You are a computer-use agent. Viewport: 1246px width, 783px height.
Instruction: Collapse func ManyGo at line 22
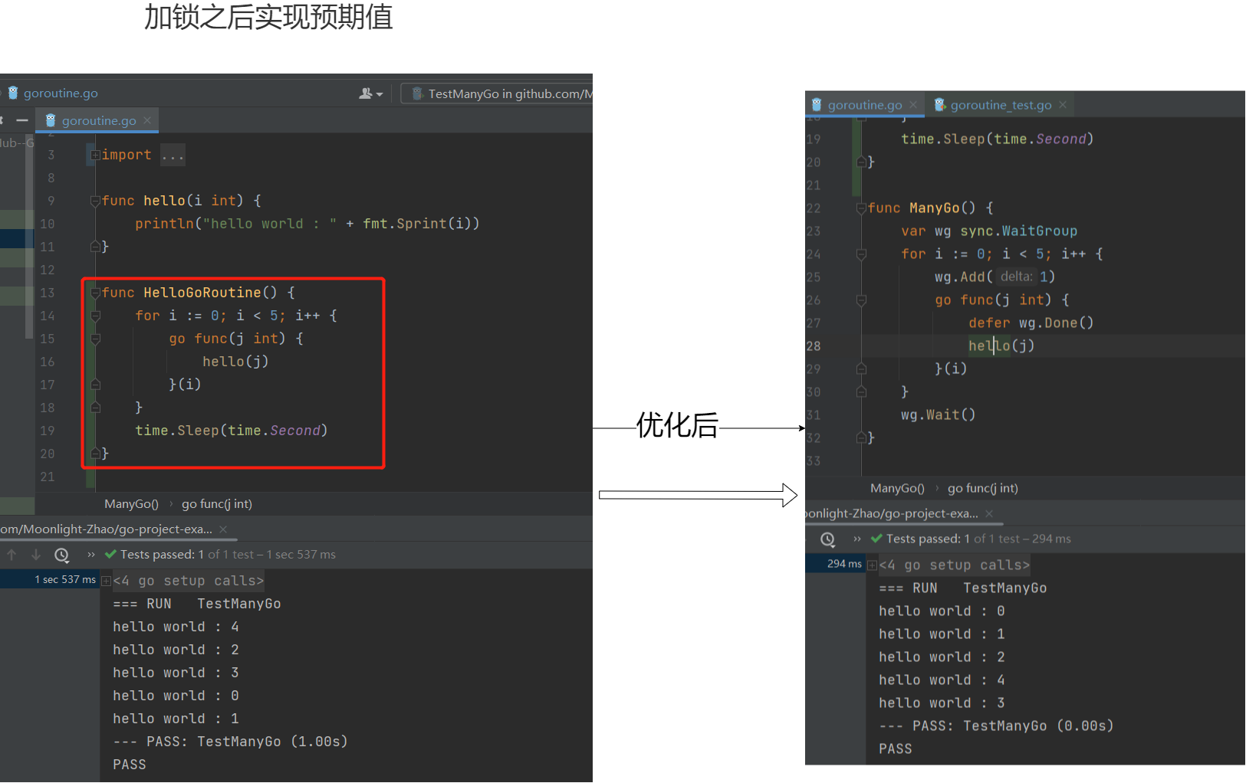click(x=861, y=208)
